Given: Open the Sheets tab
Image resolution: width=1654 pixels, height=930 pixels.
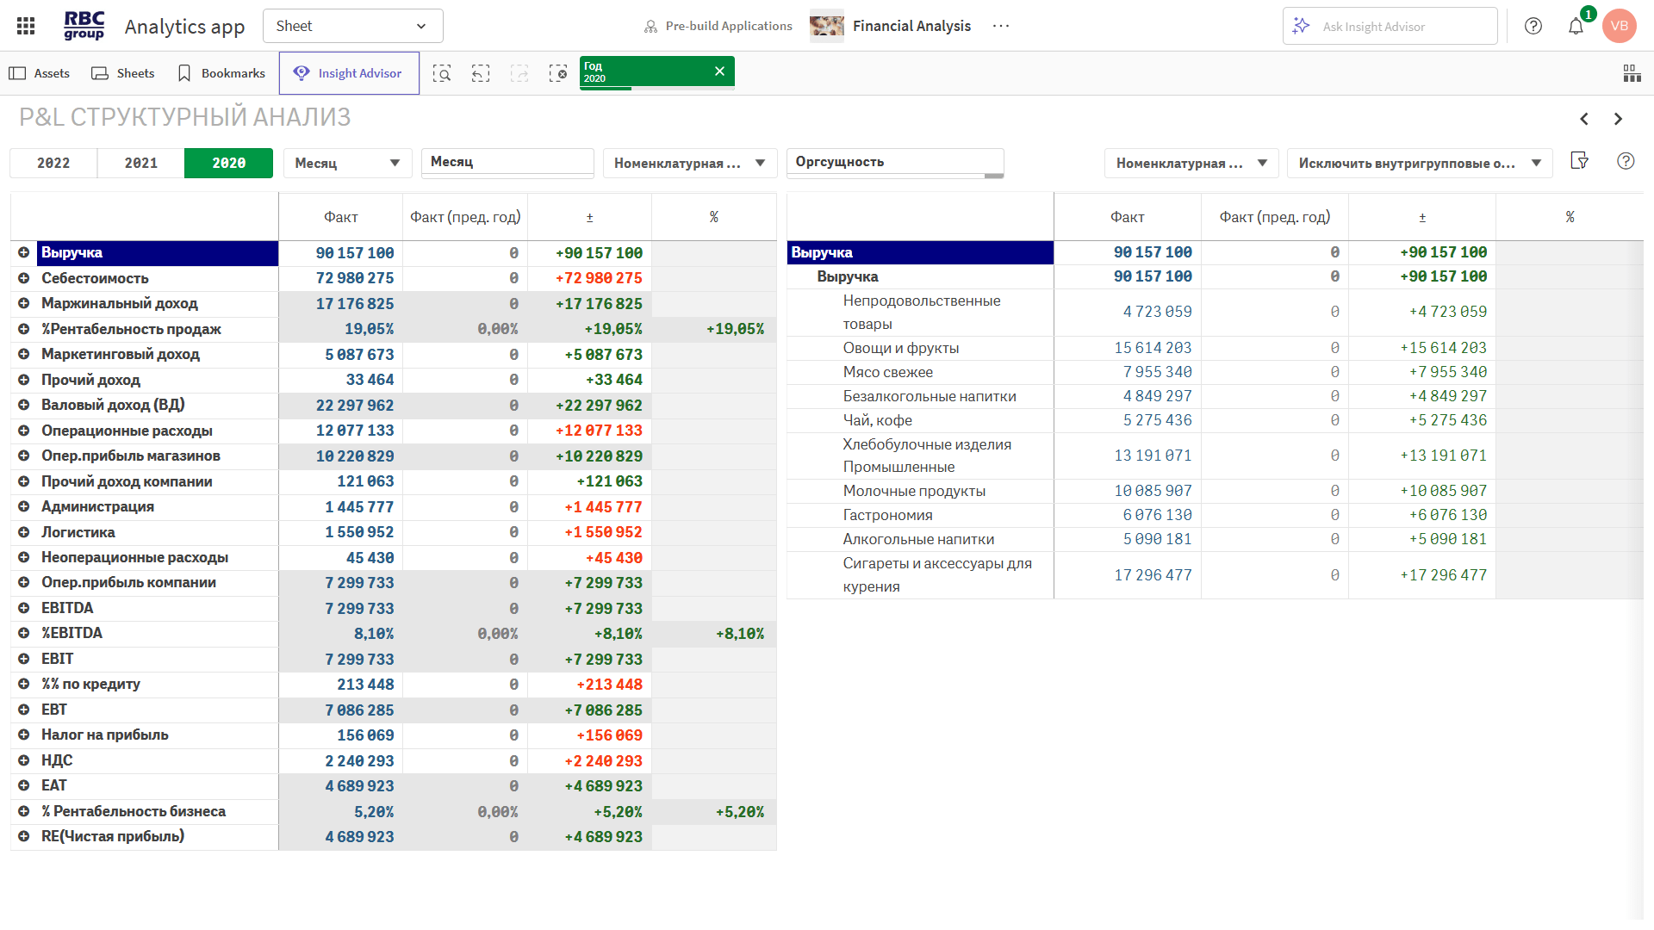Looking at the screenshot, I should coord(123,73).
